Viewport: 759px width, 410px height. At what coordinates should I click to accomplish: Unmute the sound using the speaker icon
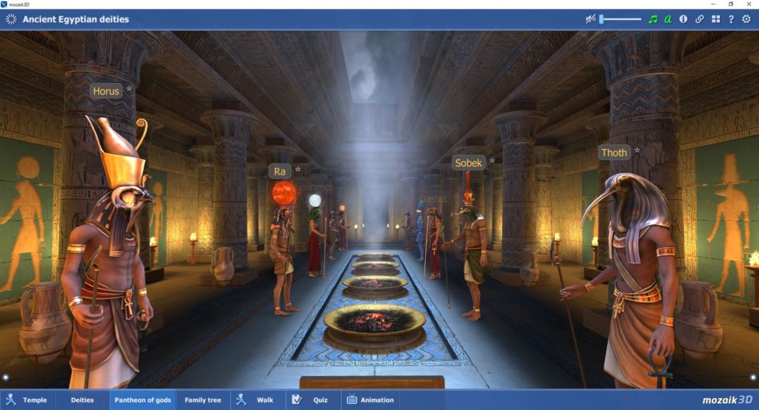590,19
